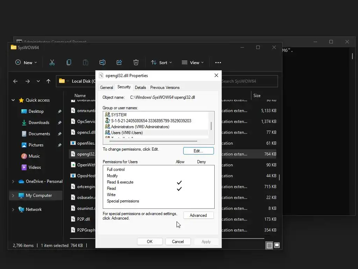Click the group list vertical scrollbar
The height and width of the screenshot is (269, 358).
(x=211, y=125)
